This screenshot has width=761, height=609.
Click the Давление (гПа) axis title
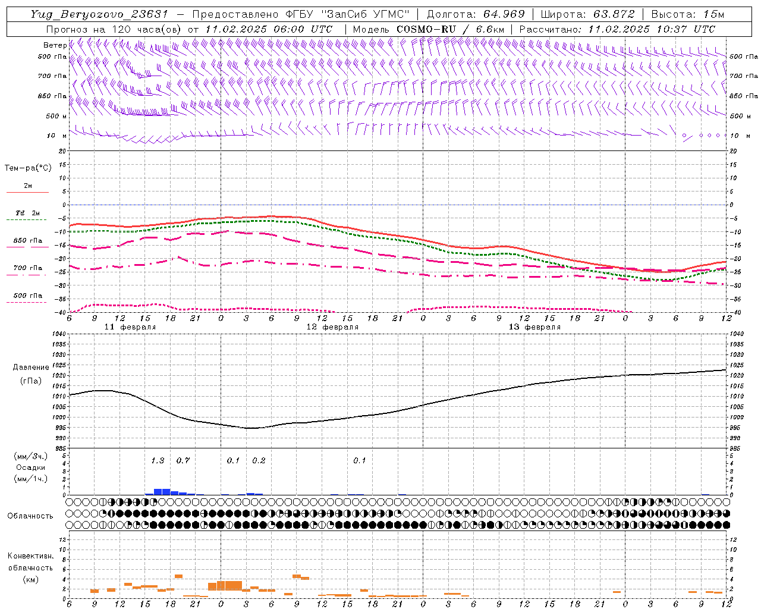[x=30, y=374]
